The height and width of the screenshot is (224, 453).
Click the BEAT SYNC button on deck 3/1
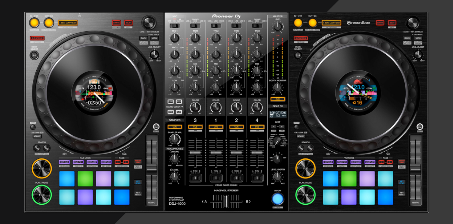156,127
